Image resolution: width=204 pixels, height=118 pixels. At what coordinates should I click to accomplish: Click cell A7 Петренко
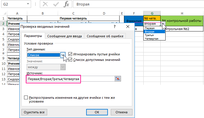(13, 50)
